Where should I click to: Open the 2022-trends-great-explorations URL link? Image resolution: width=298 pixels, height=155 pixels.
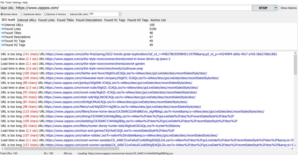(161, 54)
